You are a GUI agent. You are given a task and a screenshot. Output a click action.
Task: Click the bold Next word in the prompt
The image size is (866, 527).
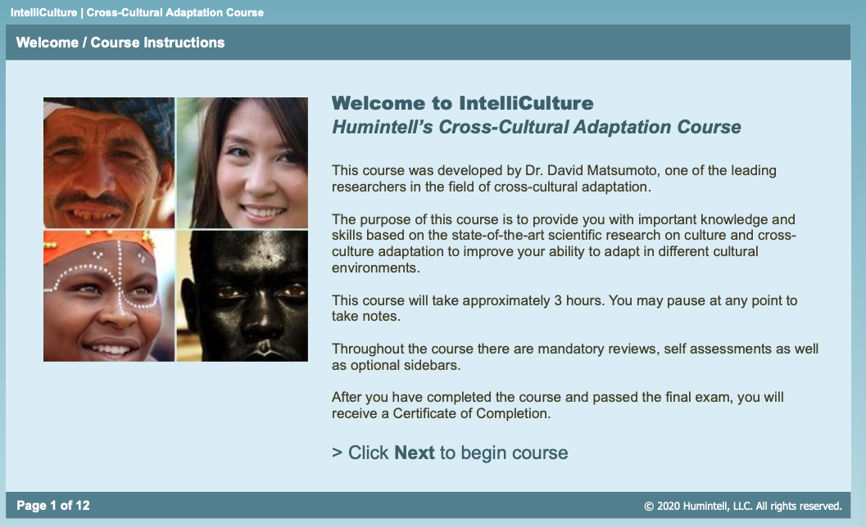pyautogui.click(x=415, y=453)
